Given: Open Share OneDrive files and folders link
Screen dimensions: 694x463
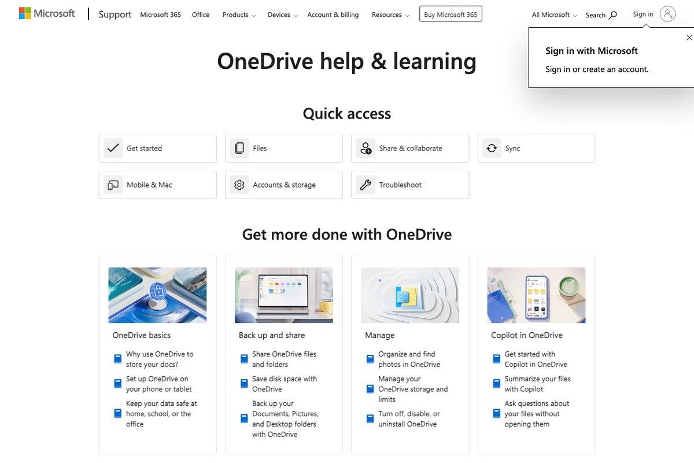Looking at the screenshot, I should (x=284, y=359).
